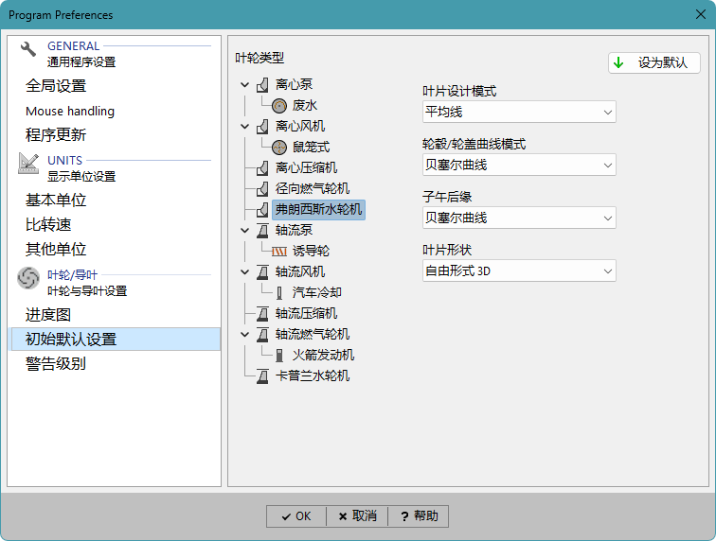Open the 警告级别 settings page

pyautogui.click(x=56, y=363)
